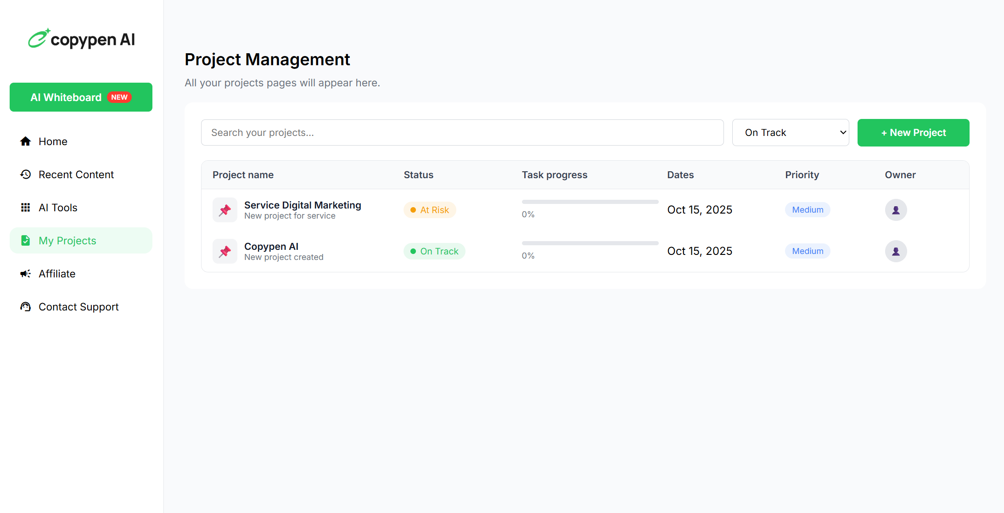Screen dimensions: 1004x513
Task: Click the Contact Support headset icon
Action: click(x=25, y=306)
